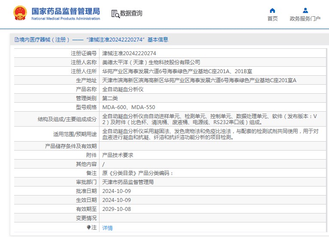Open the 数据查询 search icon
Image resolution: width=329 pixels, height=237 pixels.
(x=115, y=14)
